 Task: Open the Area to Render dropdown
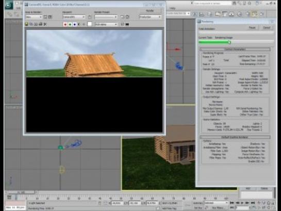34,17
